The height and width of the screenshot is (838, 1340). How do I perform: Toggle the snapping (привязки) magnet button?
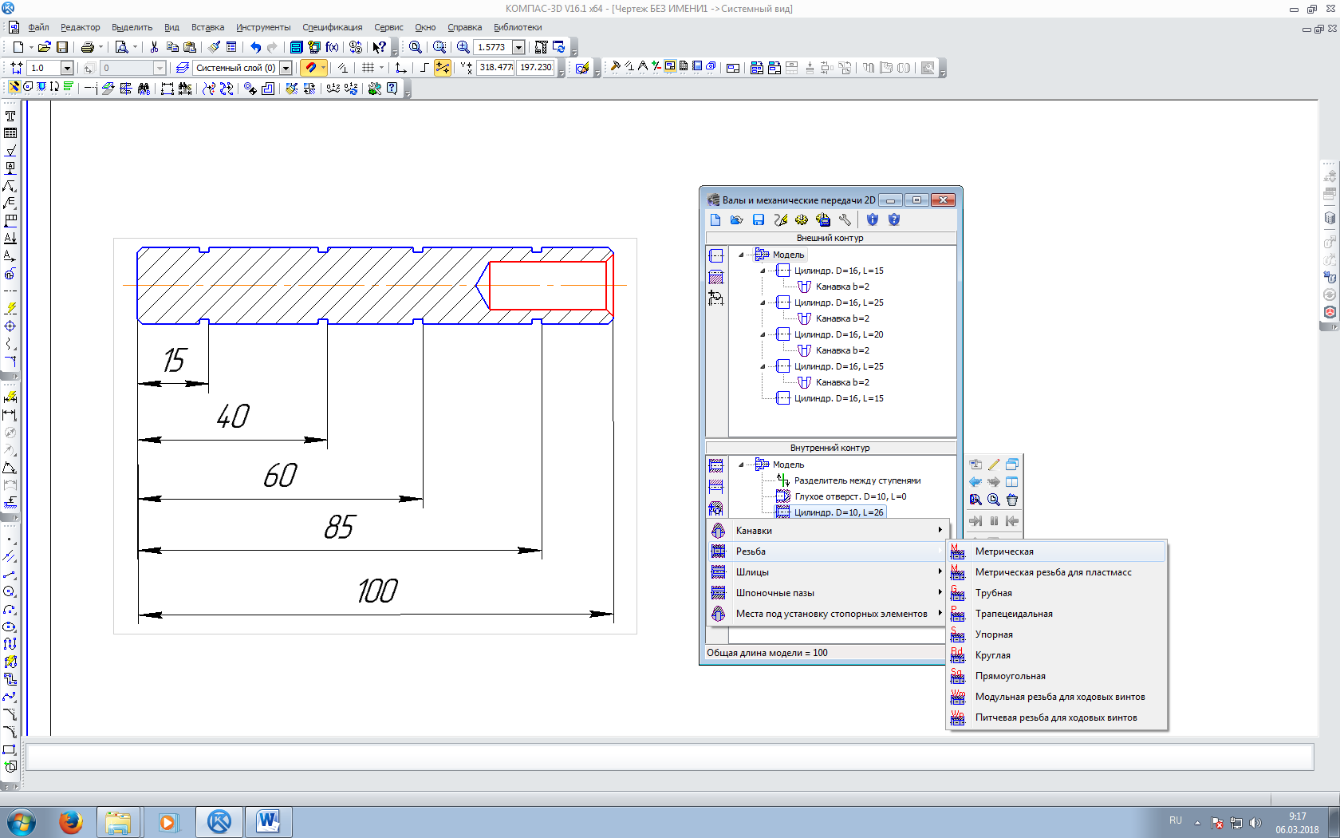311,68
